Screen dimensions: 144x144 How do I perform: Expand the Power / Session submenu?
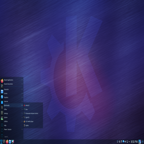click(13, 130)
